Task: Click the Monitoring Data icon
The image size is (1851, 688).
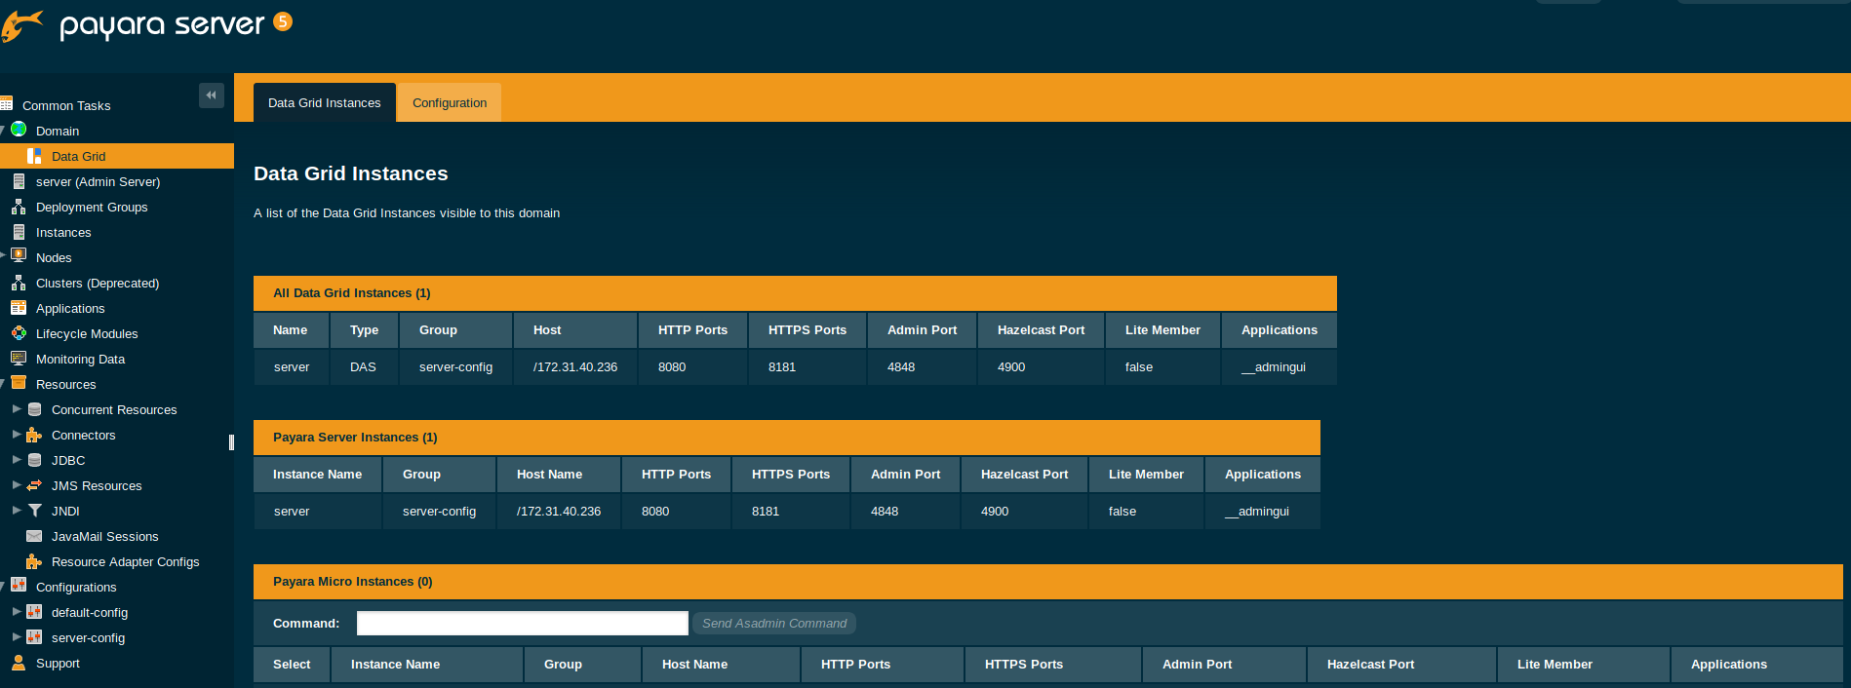Action: point(19,359)
